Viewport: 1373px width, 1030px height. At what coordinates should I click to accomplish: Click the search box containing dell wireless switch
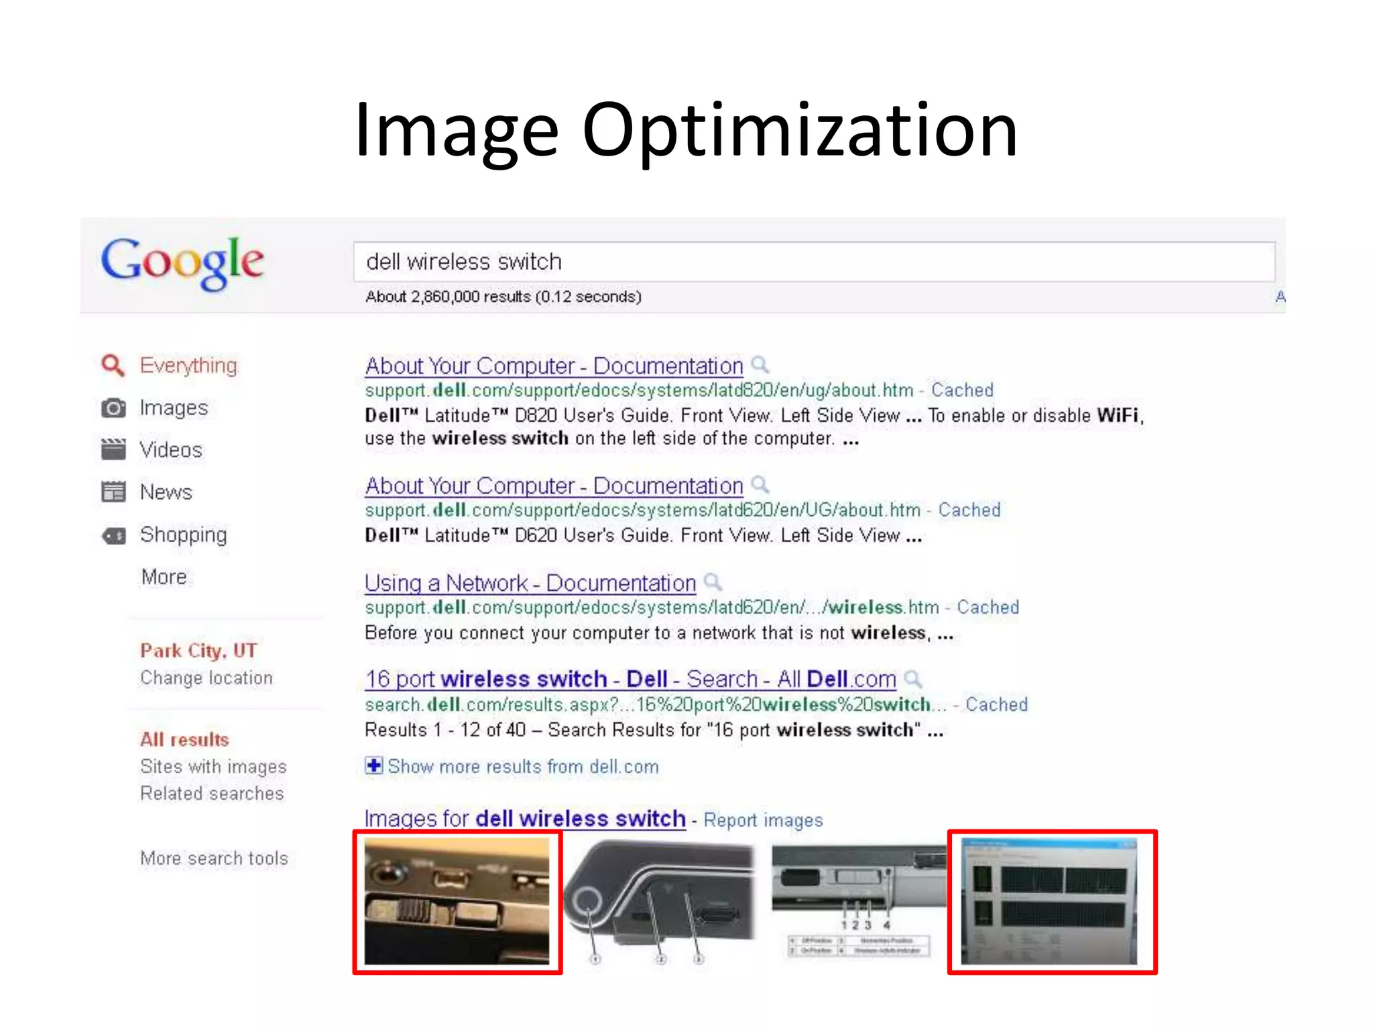[x=814, y=262]
